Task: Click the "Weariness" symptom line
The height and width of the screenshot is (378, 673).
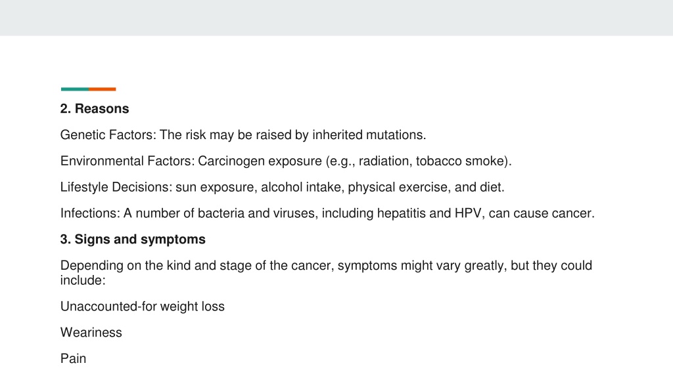Action: (x=91, y=333)
